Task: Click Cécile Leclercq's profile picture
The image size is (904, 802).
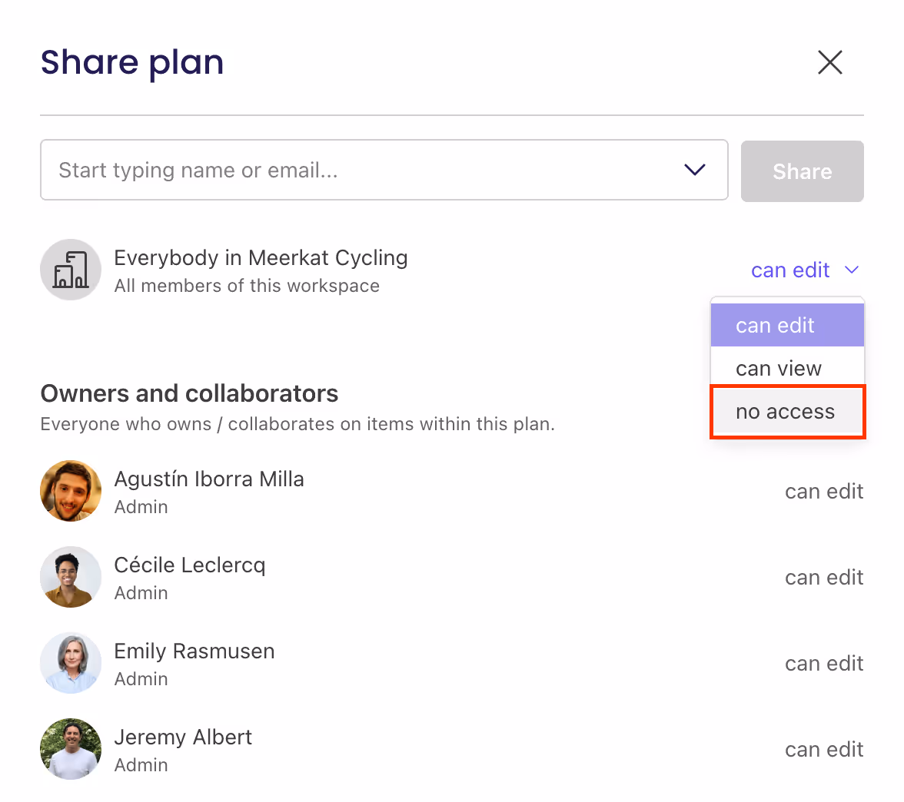Action: coord(70,577)
